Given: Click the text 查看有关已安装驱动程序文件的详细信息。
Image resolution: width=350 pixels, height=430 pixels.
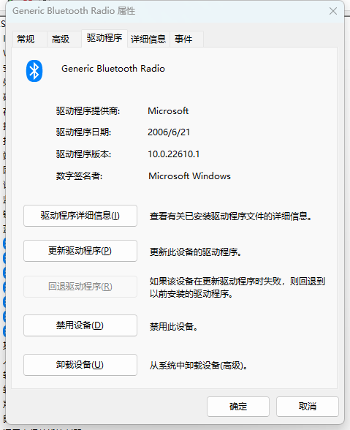Looking at the screenshot, I should coord(230,216).
